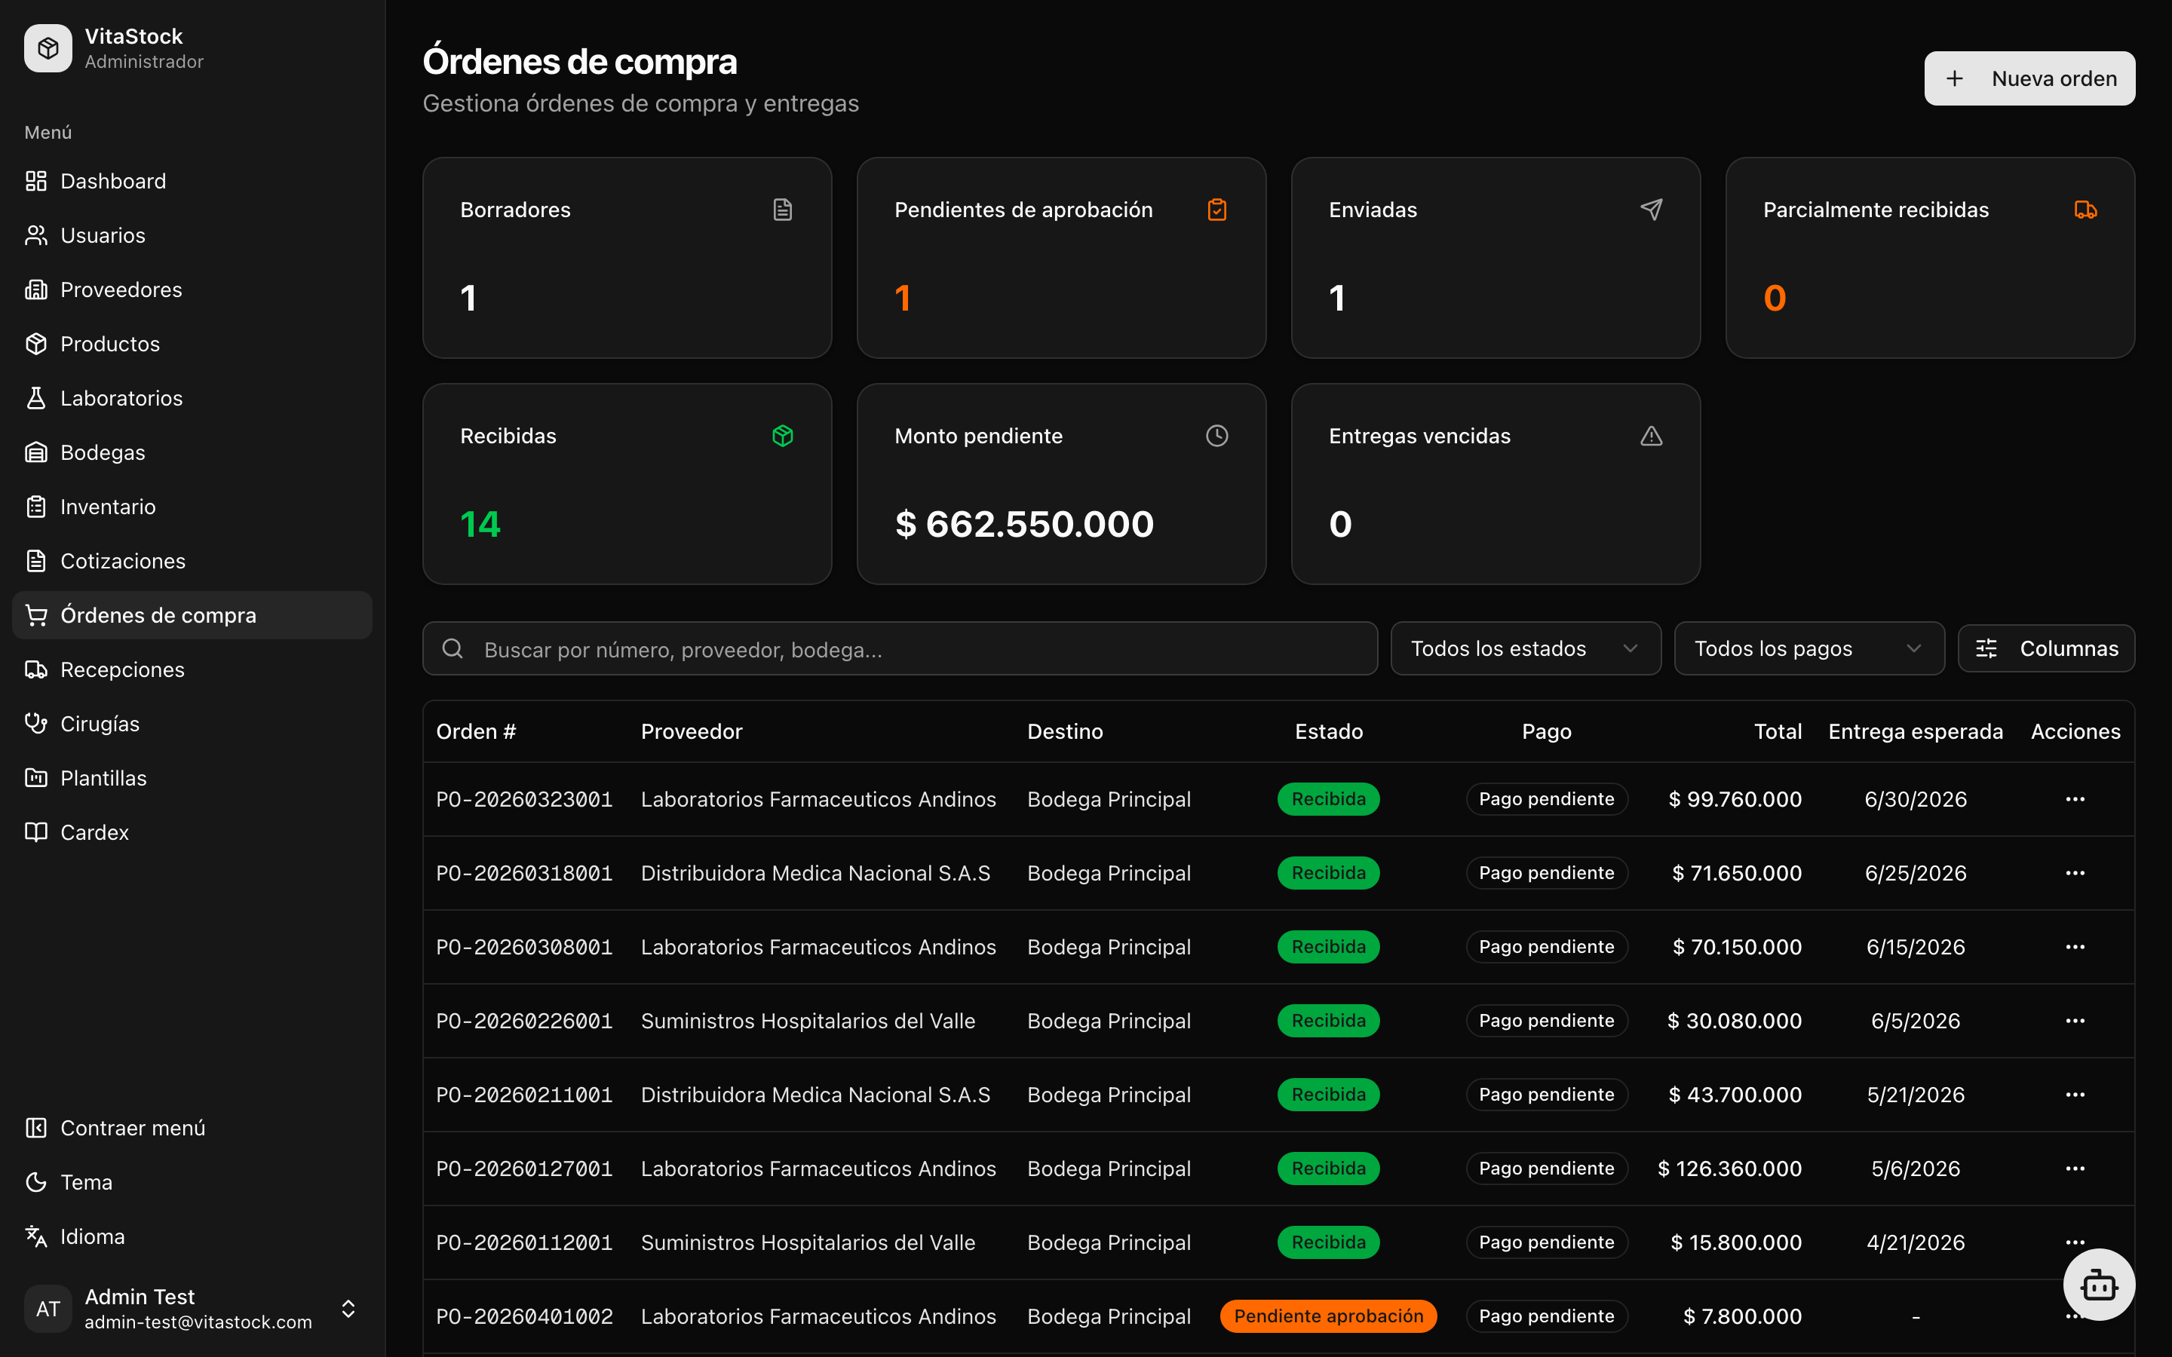
Task: Click the Entrega esperada column header
Action: [1916, 731]
